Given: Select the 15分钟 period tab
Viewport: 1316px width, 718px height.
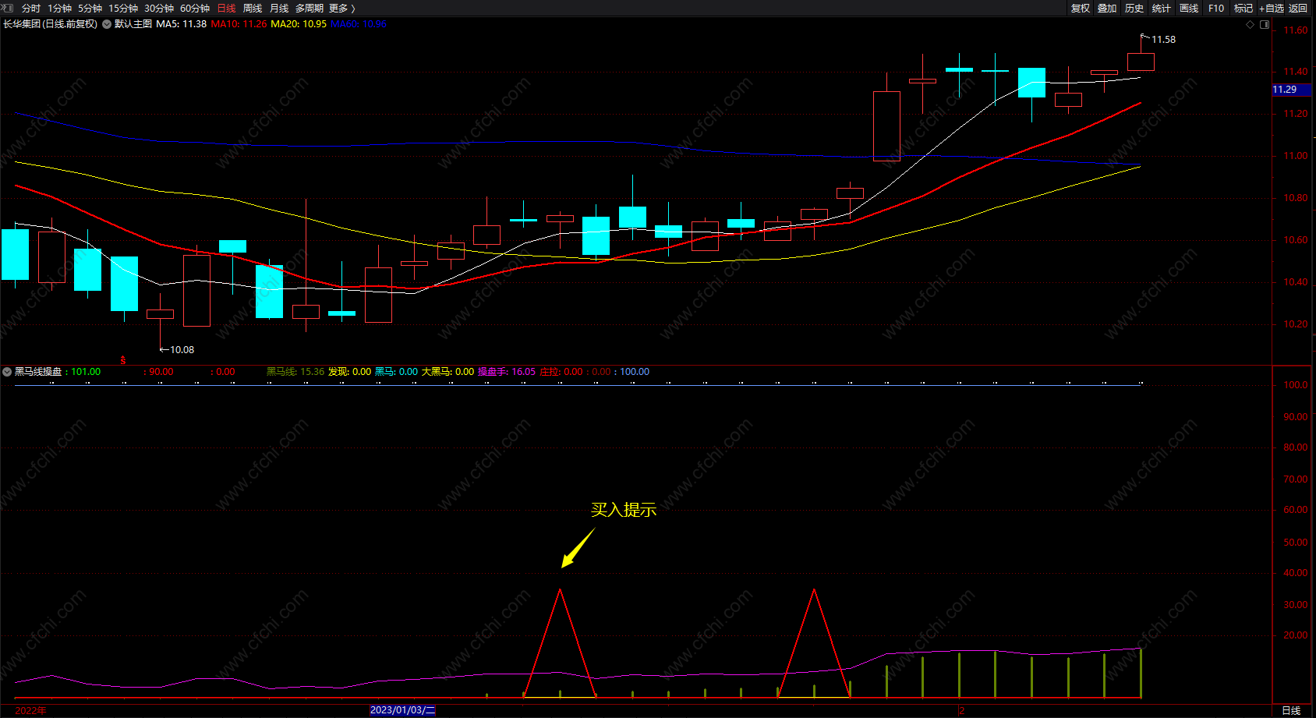Looking at the screenshot, I should 123,8.
